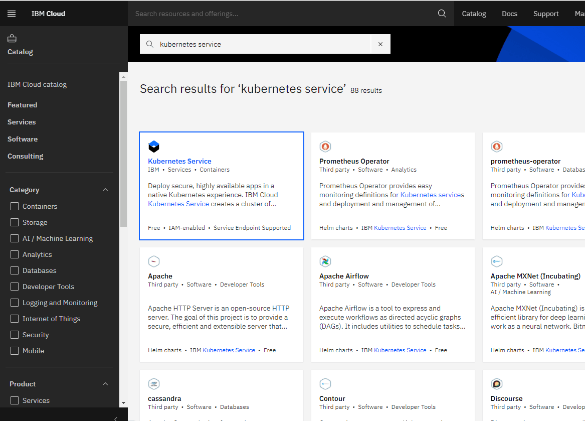Collapse the Product filter section

(105, 384)
